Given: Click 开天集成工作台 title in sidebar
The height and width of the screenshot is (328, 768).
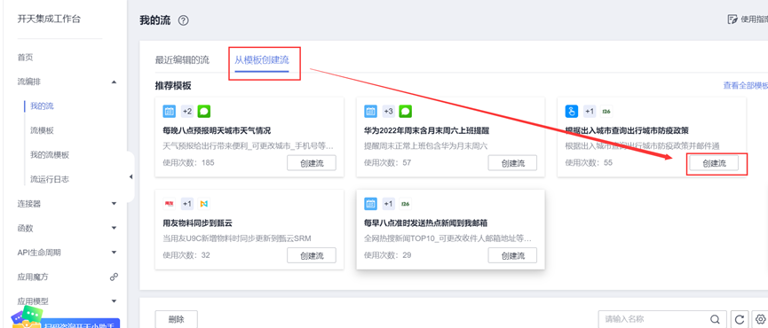Looking at the screenshot, I should pos(49,20).
